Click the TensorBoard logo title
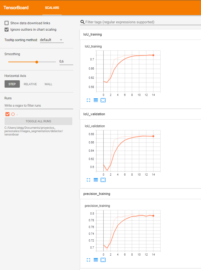 [16, 8]
